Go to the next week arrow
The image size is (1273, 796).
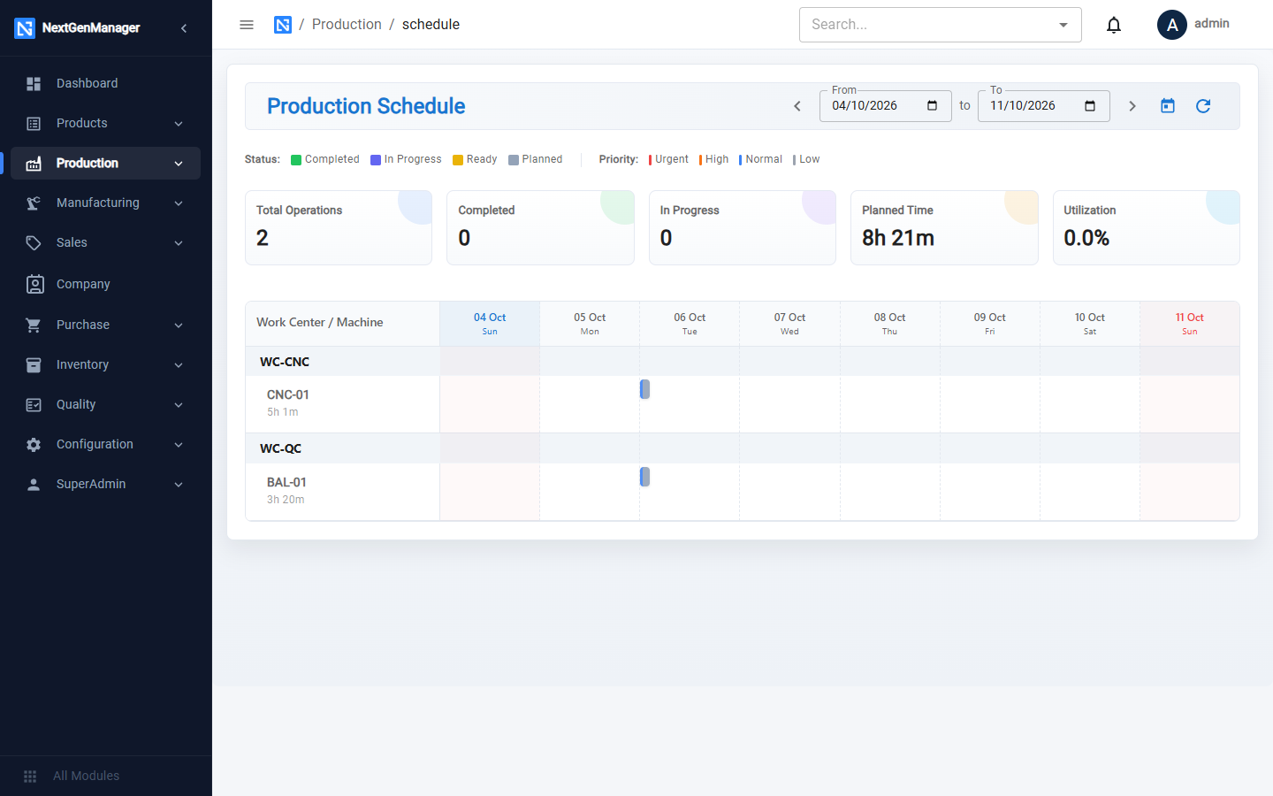[x=1132, y=106]
